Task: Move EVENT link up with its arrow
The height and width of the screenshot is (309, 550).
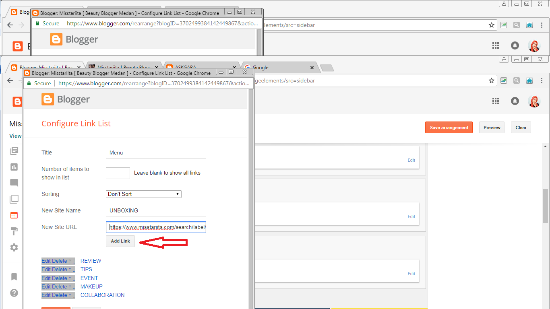Action: (x=70, y=278)
